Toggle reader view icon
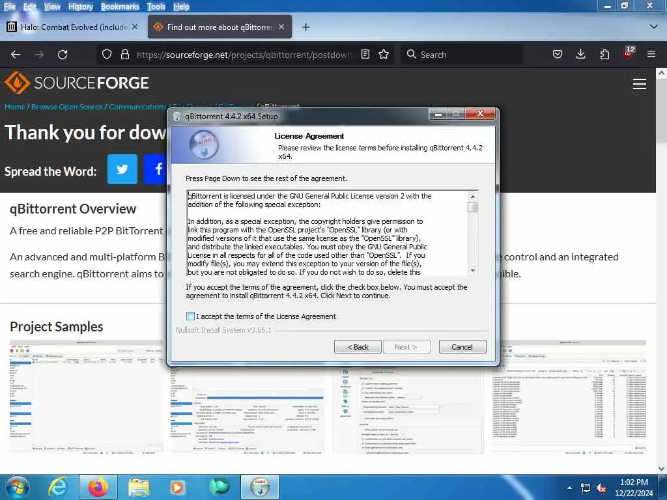Image resolution: width=667 pixels, height=500 pixels. point(365,55)
